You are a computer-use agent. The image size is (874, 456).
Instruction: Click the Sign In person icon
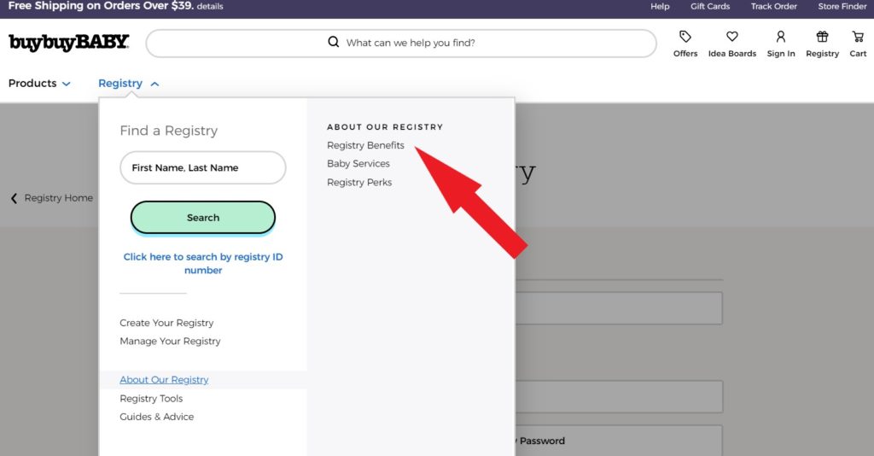(x=780, y=37)
